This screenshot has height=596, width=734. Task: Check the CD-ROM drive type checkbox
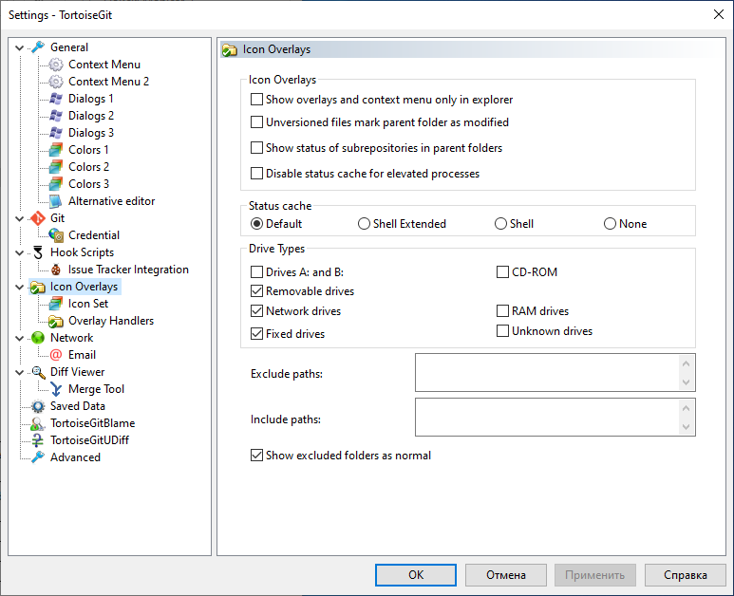point(503,272)
